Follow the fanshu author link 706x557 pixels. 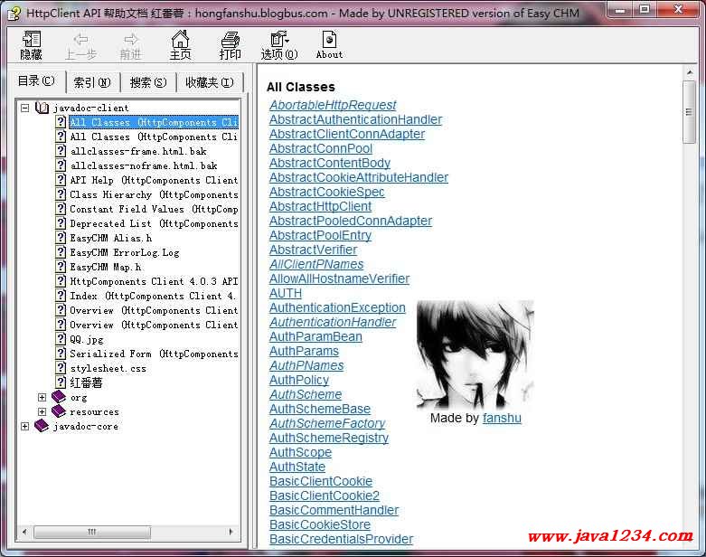(502, 418)
